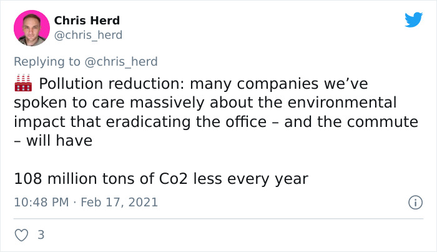Open the tweet info circle icon

pos(413,202)
